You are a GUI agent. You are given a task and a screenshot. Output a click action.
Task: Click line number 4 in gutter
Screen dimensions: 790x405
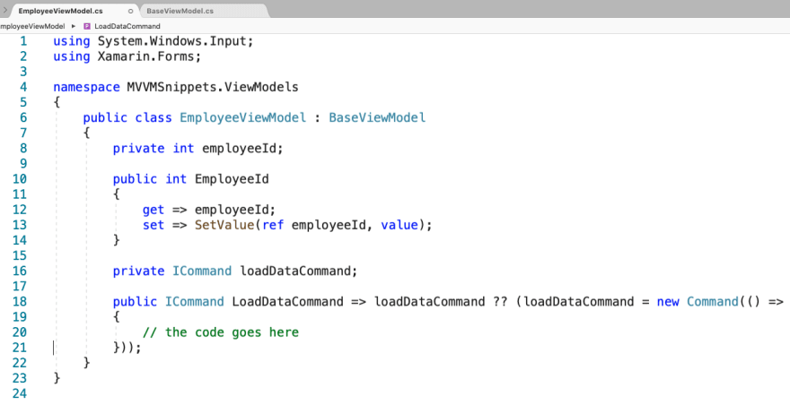pyautogui.click(x=23, y=87)
